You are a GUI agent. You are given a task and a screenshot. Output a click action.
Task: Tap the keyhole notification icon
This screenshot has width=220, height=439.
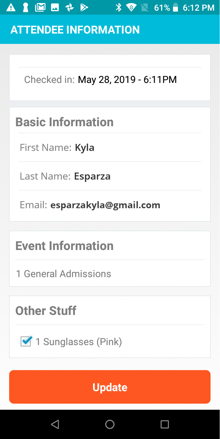(26, 7)
